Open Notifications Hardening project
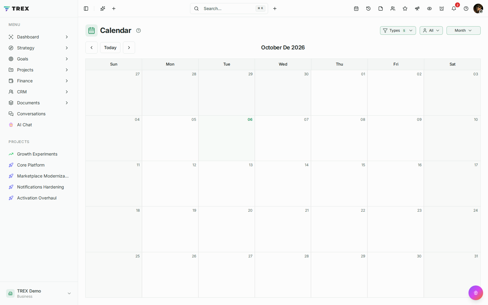The width and height of the screenshot is (488, 305). click(x=39, y=187)
